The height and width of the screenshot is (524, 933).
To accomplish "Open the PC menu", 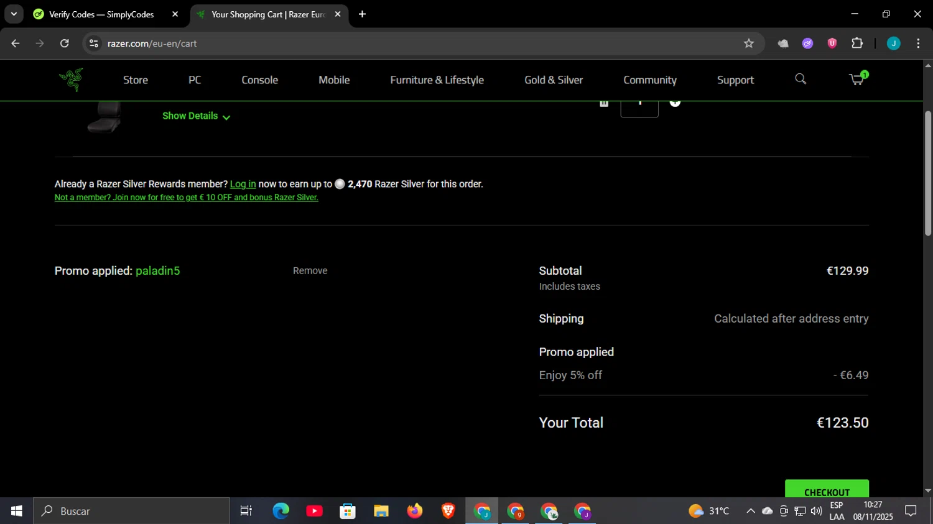I will click(x=195, y=80).
